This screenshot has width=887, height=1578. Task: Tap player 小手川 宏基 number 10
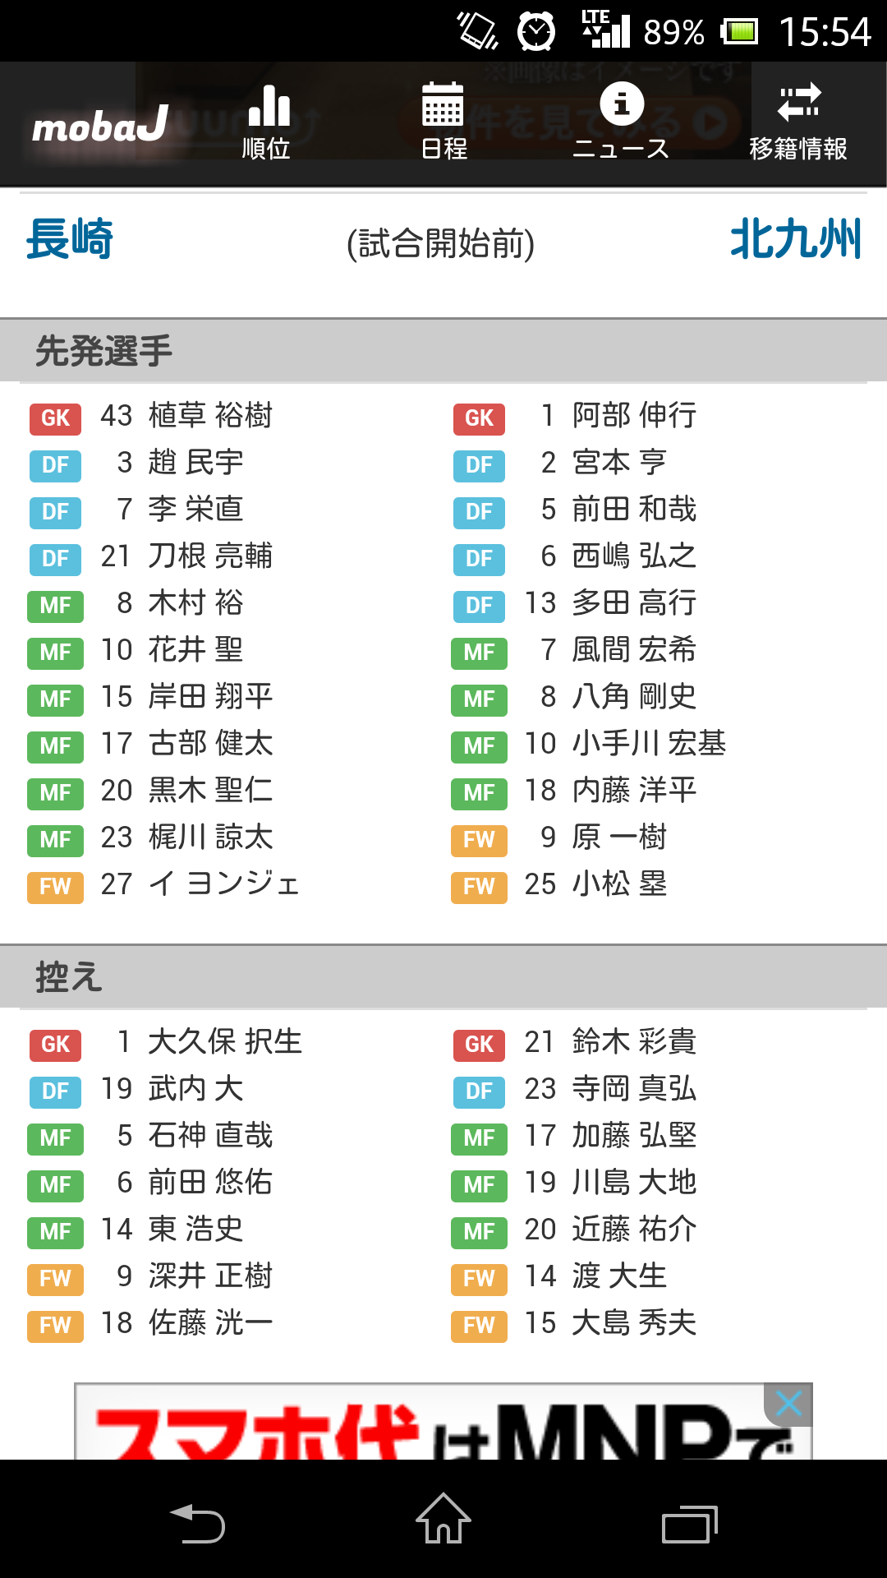(x=649, y=744)
